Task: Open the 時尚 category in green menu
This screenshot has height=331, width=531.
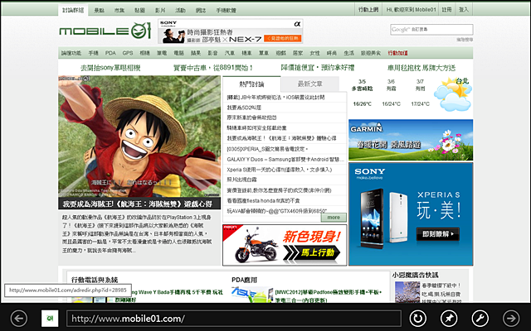Action: 332,53
